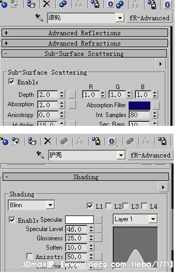
Task: Click fR-Advanced type button beside 护壳
Action: point(150,155)
